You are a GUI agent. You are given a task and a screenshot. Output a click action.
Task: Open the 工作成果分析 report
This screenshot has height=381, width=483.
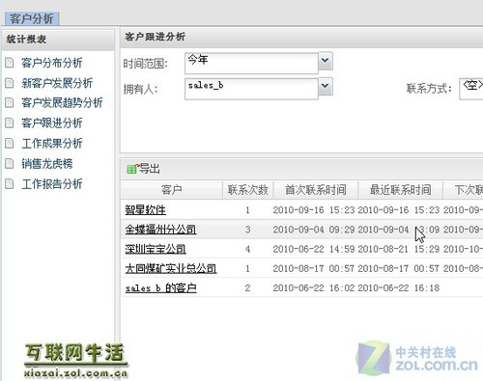(52, 144)
